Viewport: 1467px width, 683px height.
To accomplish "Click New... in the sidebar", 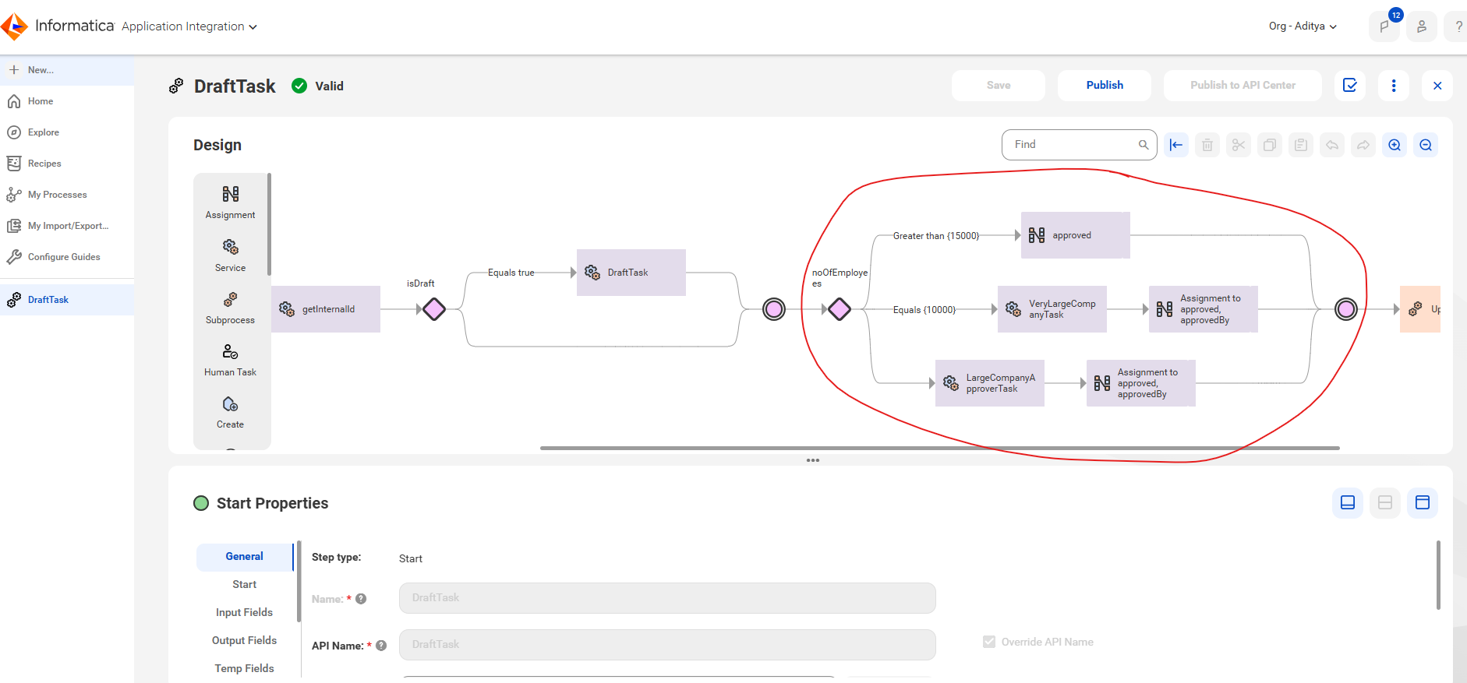I will click(x=67, y=70).
